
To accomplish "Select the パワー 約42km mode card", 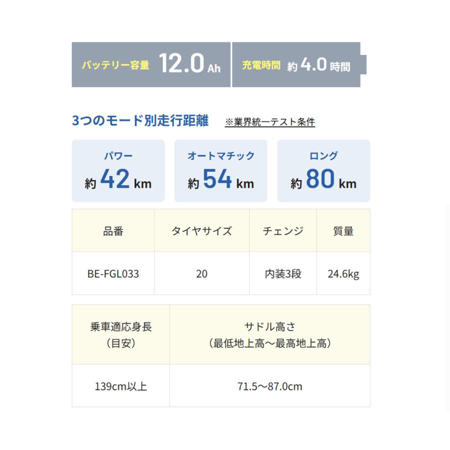I will [x=118, y=170].
